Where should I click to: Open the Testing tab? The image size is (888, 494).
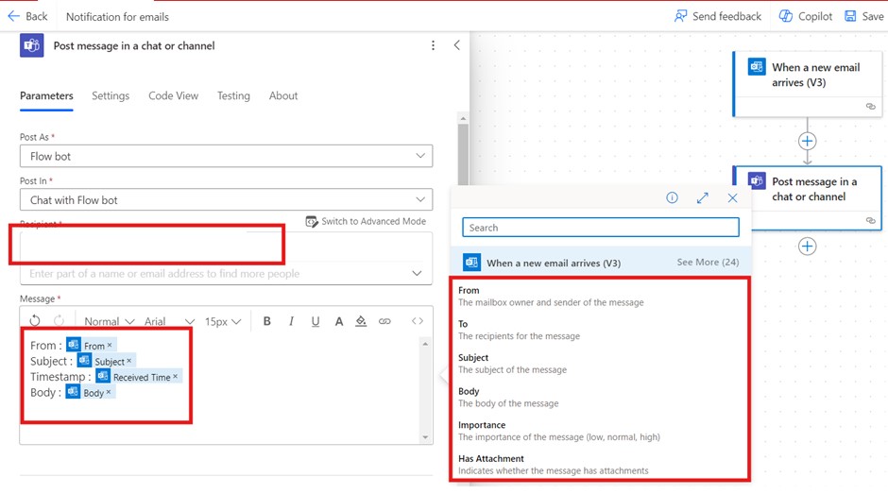coord(233,95)
